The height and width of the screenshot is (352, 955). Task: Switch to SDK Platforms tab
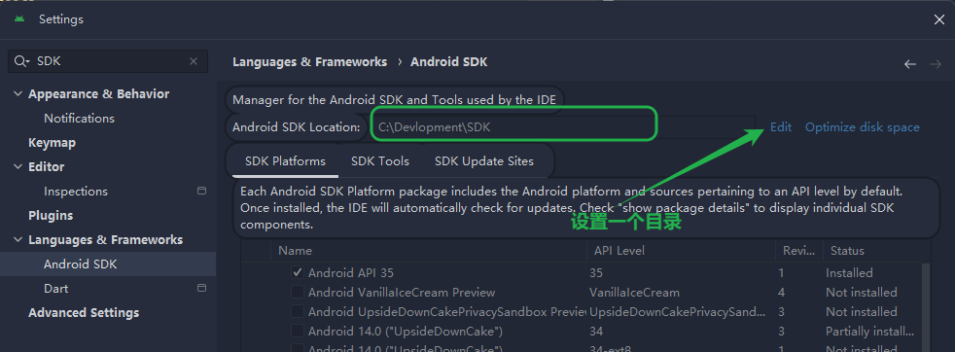pyautogui.click(x=285, y=161)
